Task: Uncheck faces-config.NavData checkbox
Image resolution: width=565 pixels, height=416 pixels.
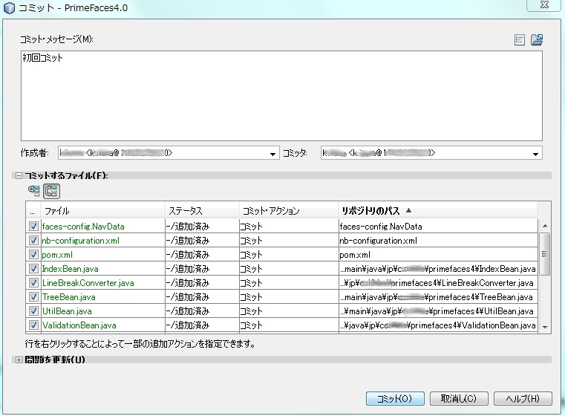Action: [33, 227]
